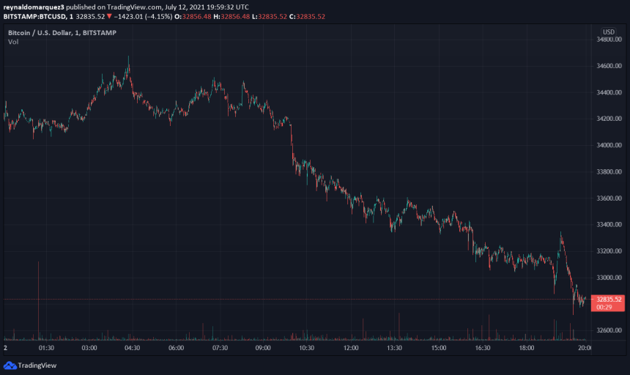Click the 33400.00 price axis label

[609, 224]
